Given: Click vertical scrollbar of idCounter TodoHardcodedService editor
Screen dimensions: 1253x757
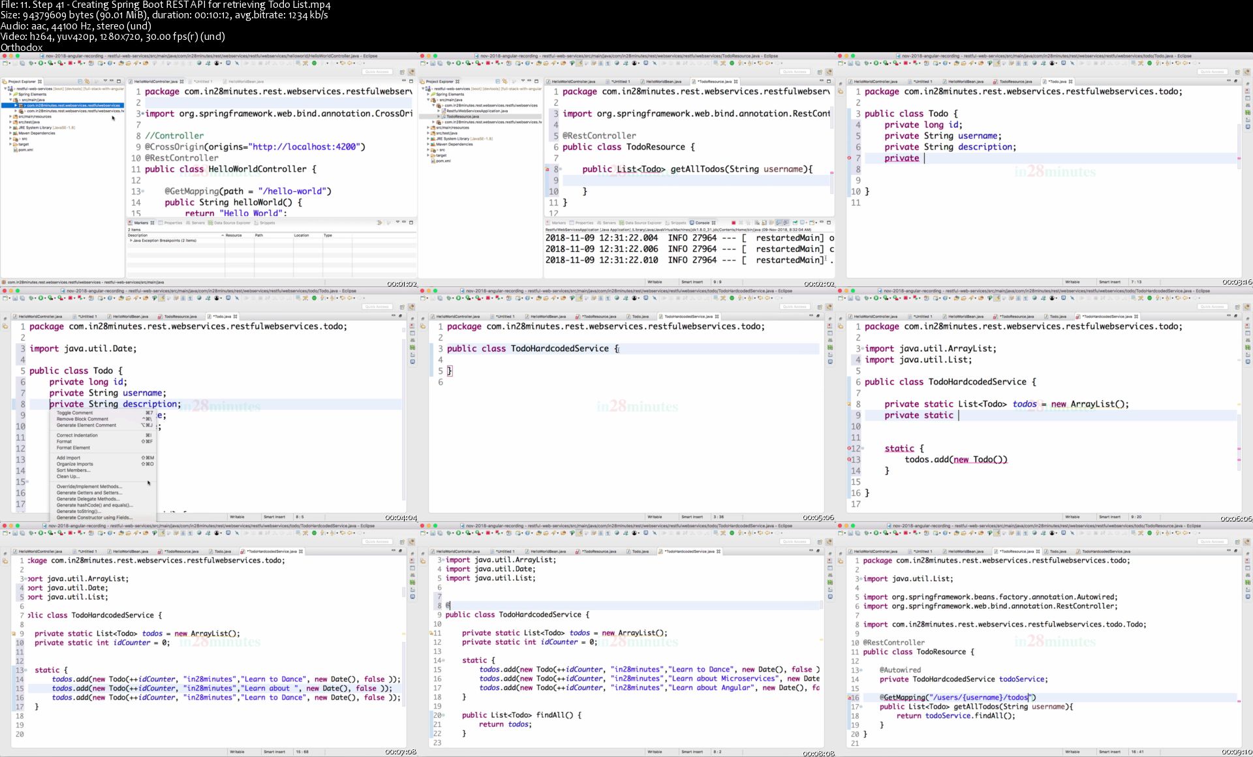Looking at the screenshot, I should [403, 593].
